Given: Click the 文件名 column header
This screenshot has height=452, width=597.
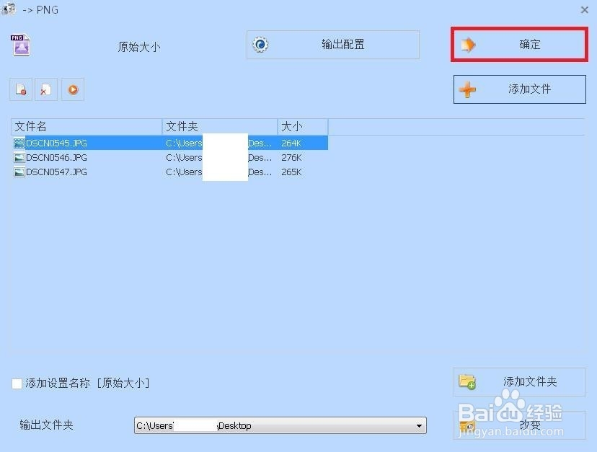Looking at the screenshot, I should point(30,126).
